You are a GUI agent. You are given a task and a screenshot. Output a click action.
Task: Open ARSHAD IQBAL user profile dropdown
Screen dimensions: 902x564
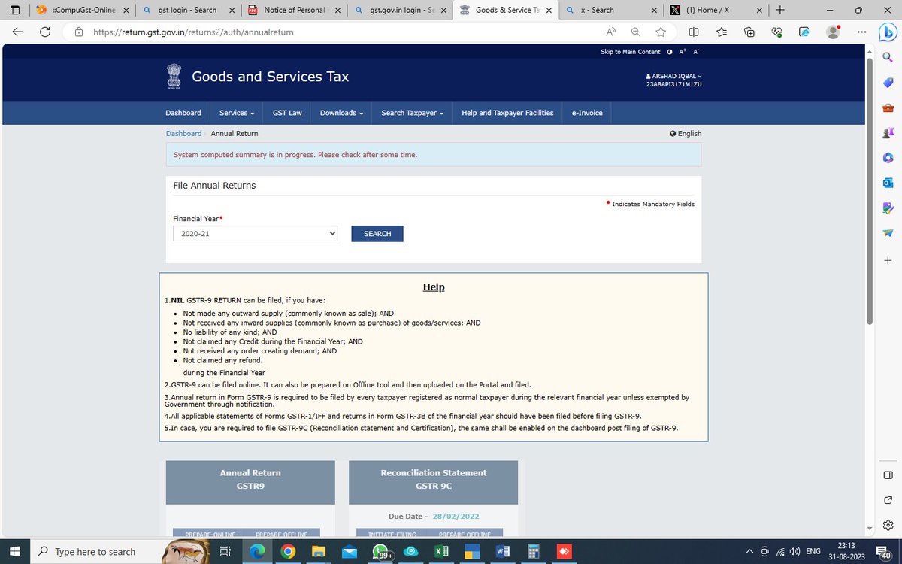673,76
